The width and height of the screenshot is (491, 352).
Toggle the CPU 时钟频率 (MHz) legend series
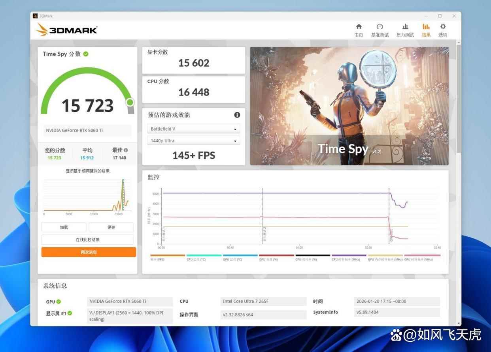(349, 257)
